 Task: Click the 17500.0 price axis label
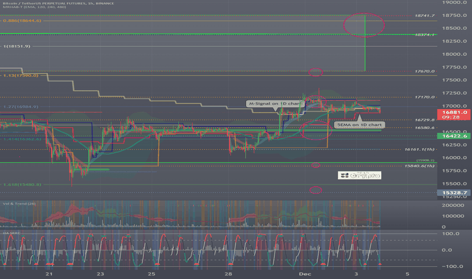click(454, 80)
